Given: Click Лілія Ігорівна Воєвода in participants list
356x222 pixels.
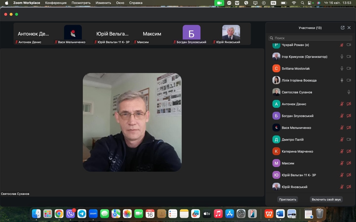Looking at the screenshot, I should coord(299,80).
